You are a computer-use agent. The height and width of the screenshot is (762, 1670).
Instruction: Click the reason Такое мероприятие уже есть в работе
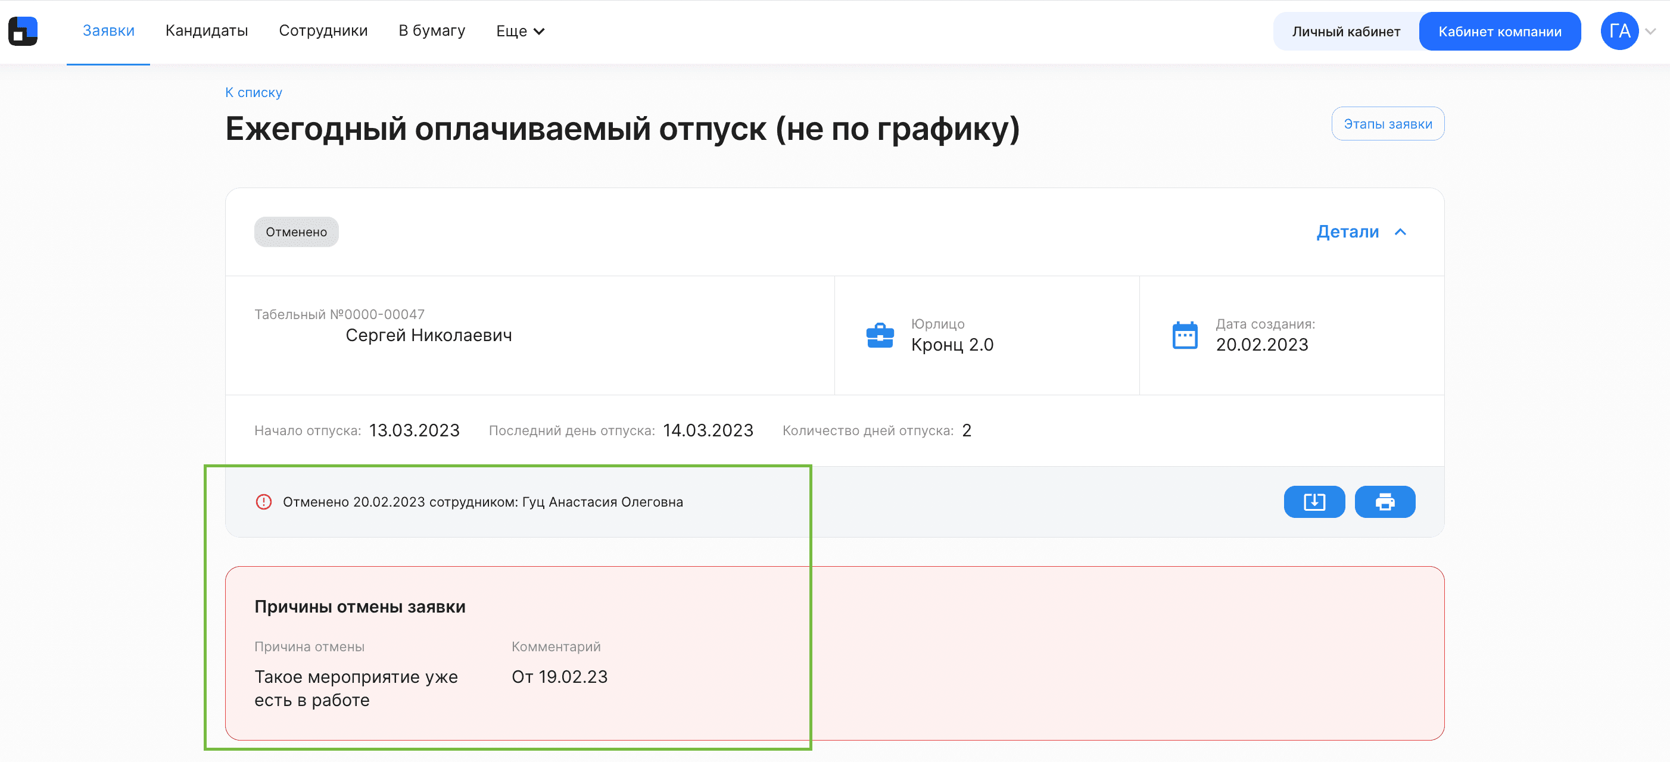pos(356,688)
